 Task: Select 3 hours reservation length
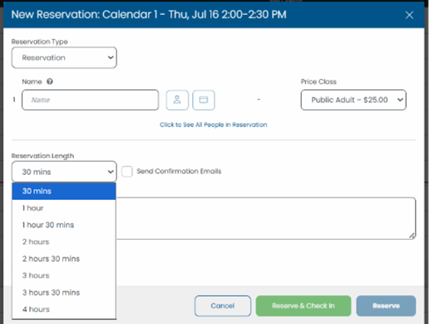(x=64, y=276)
